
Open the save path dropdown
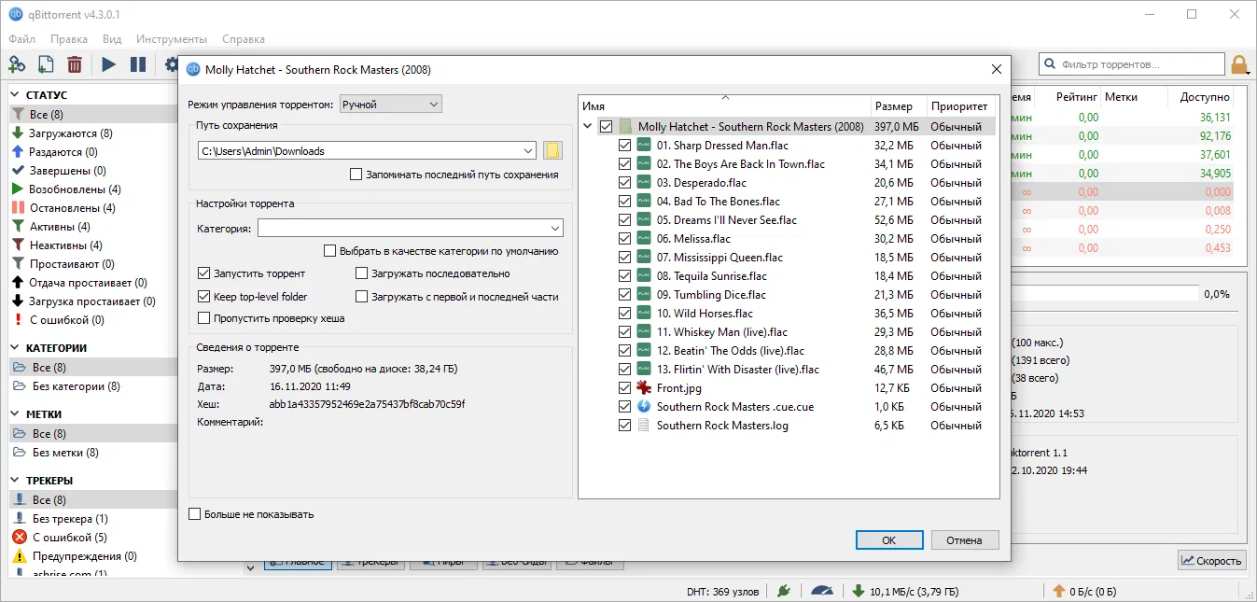(528, 150)
